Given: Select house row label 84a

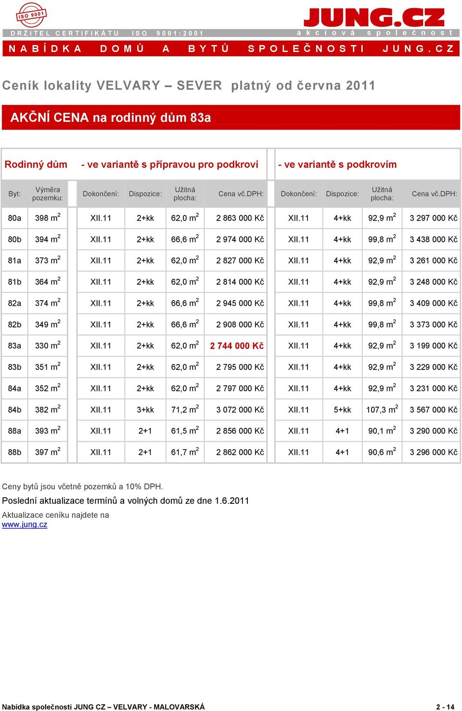Looking at the screenshot, I should pyautogui.click(x=14, y=388).
